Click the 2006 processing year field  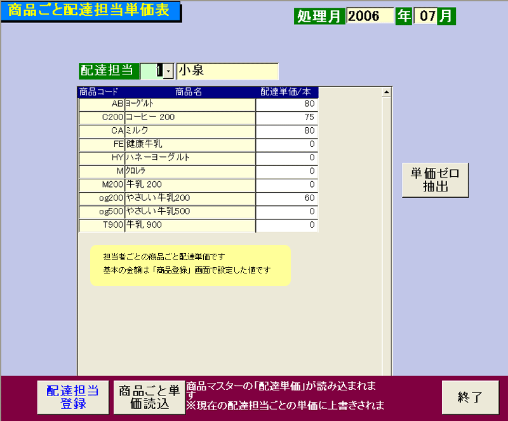pos(370,17)
